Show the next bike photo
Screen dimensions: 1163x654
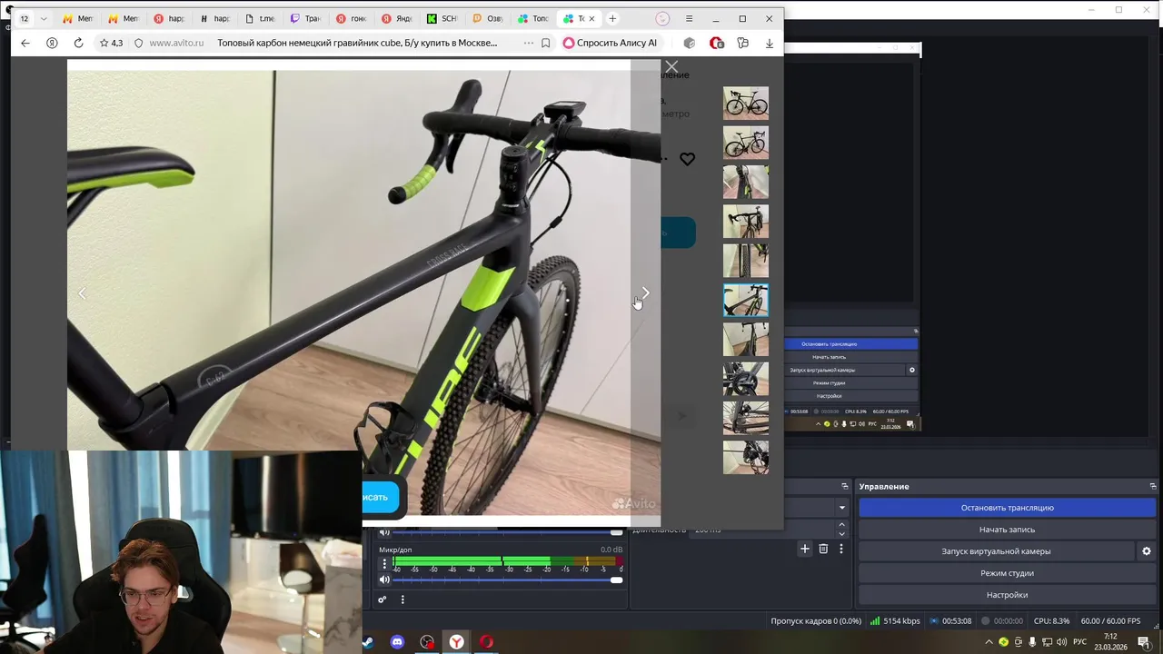pyautogui.click(x=645, y=292)
